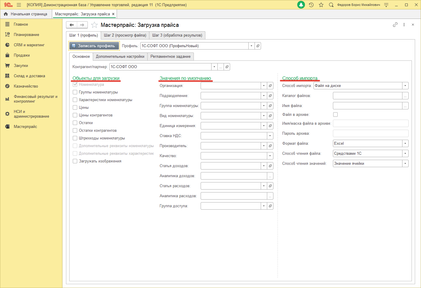Open the Профиль field open-form icon
The image size is (421, 288).
coord(258,46)
